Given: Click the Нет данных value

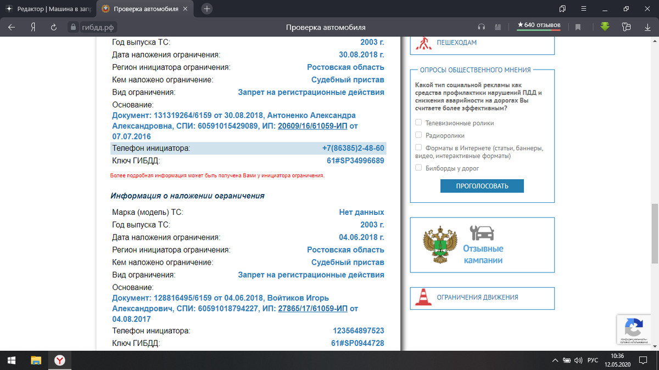Looking at the screenshot, I should 361,212.
